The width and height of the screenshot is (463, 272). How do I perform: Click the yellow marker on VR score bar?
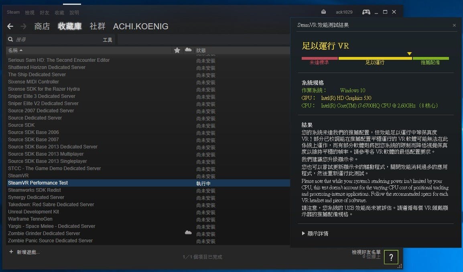[x=409, y=54]
